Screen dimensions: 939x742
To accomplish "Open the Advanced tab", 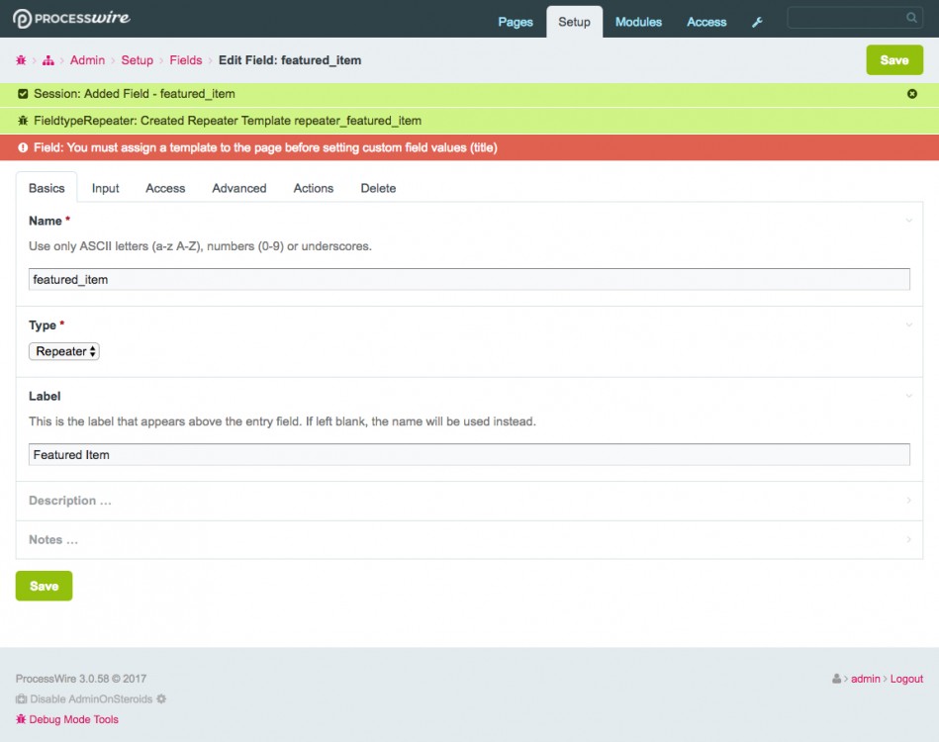I will pos(239,188).
